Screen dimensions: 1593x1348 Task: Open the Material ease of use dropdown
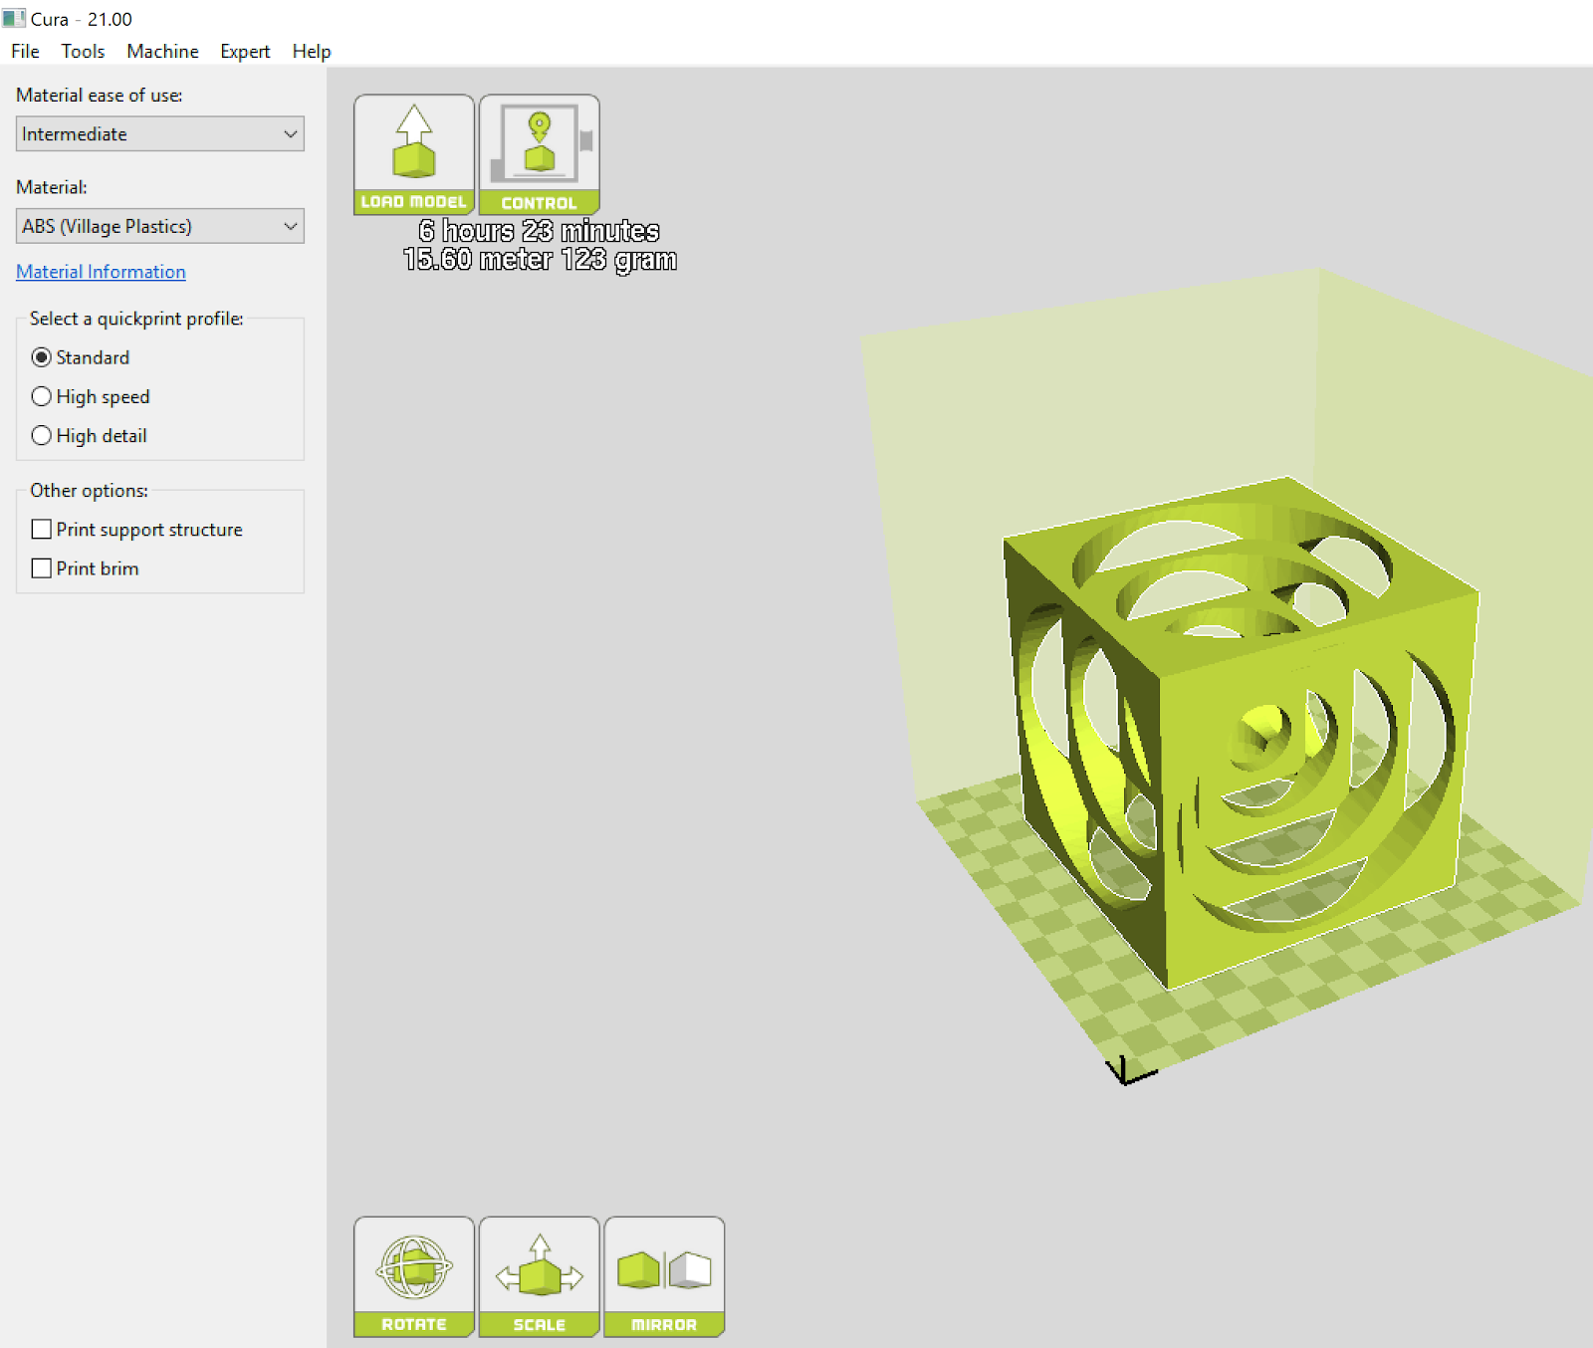[160, 134]
